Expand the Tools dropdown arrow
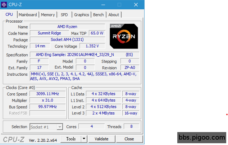228x145 pixels. pos(84,139)
